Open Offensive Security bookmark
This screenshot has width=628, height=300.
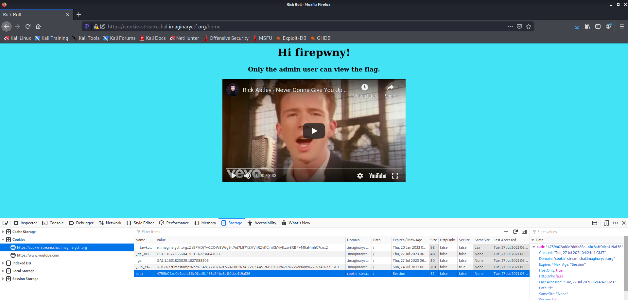coord(226,38)
